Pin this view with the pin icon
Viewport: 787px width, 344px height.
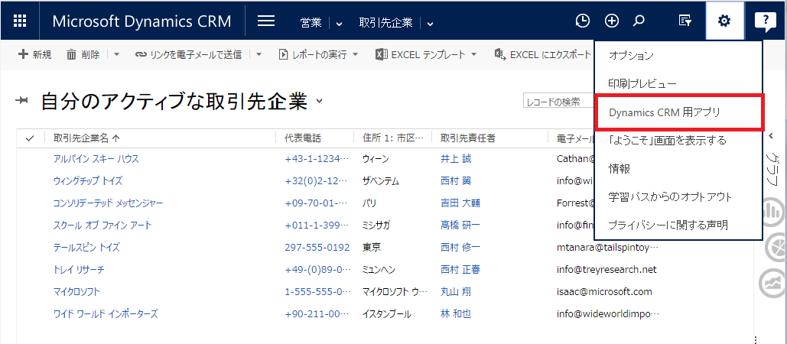[22, 102]
